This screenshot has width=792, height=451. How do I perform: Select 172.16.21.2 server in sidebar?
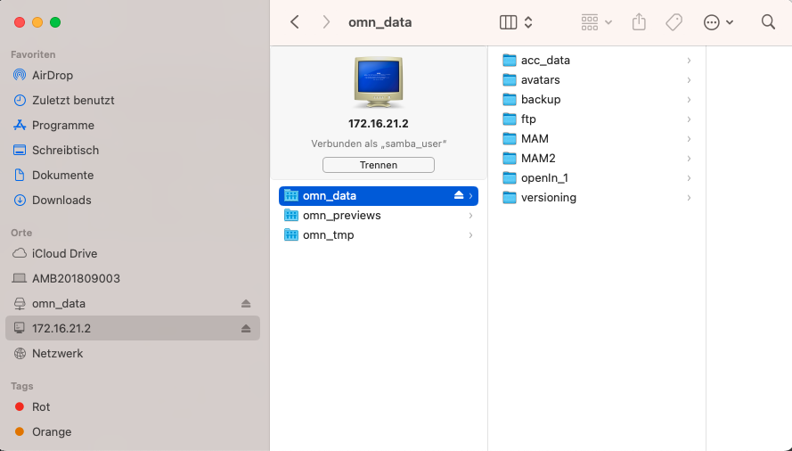(x=134, y=328)
